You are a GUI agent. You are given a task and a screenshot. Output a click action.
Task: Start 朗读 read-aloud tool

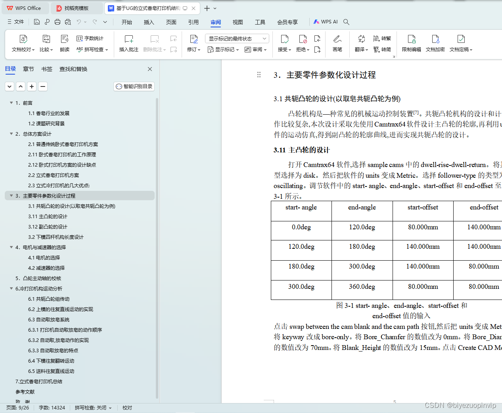(x=65, y=44)
